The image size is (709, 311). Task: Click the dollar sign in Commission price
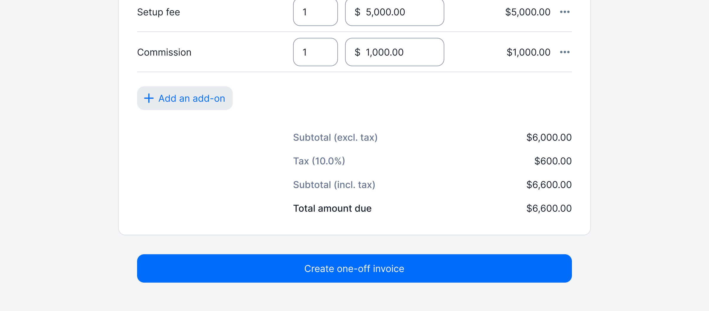[x=357, y=52]
